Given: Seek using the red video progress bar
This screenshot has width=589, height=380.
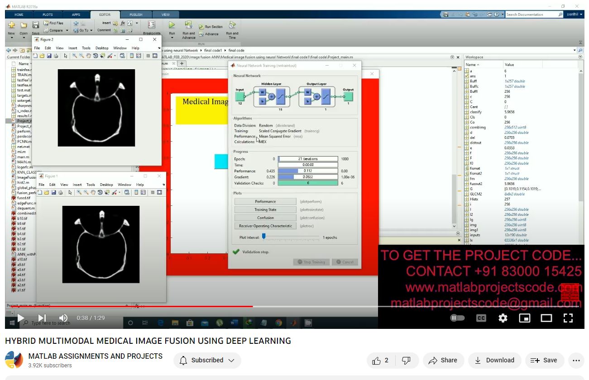Looking at the screenshot, I should pos(136,306).
